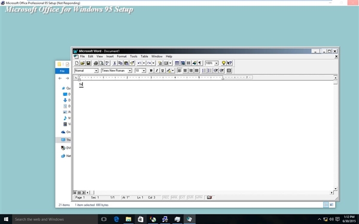This screenshot has width=359, height=224.
Task: Click the Windows Start button
Action: [x=6, y=219]
